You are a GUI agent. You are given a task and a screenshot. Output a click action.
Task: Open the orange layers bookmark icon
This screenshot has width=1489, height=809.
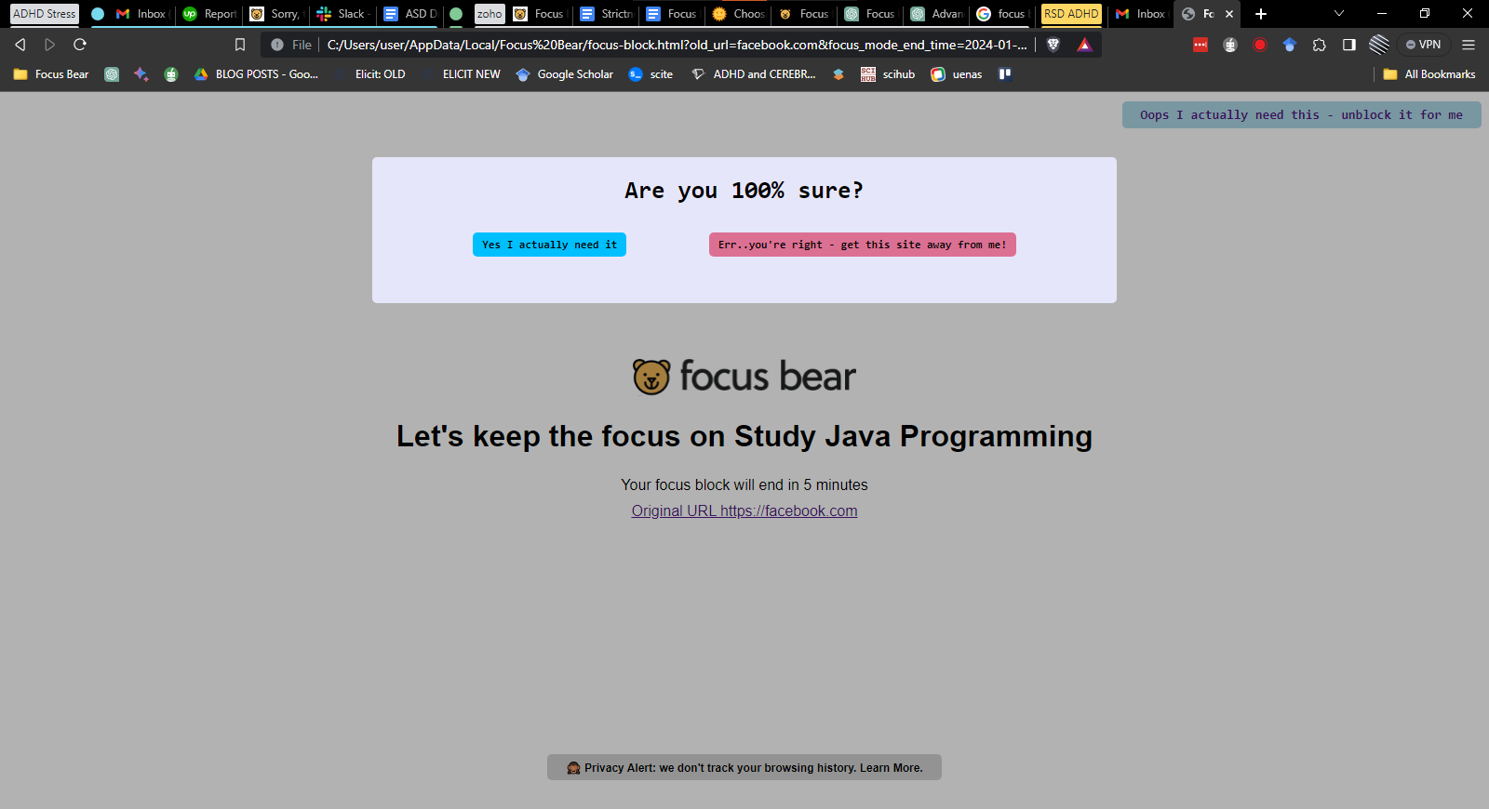(x=838, y=74)
